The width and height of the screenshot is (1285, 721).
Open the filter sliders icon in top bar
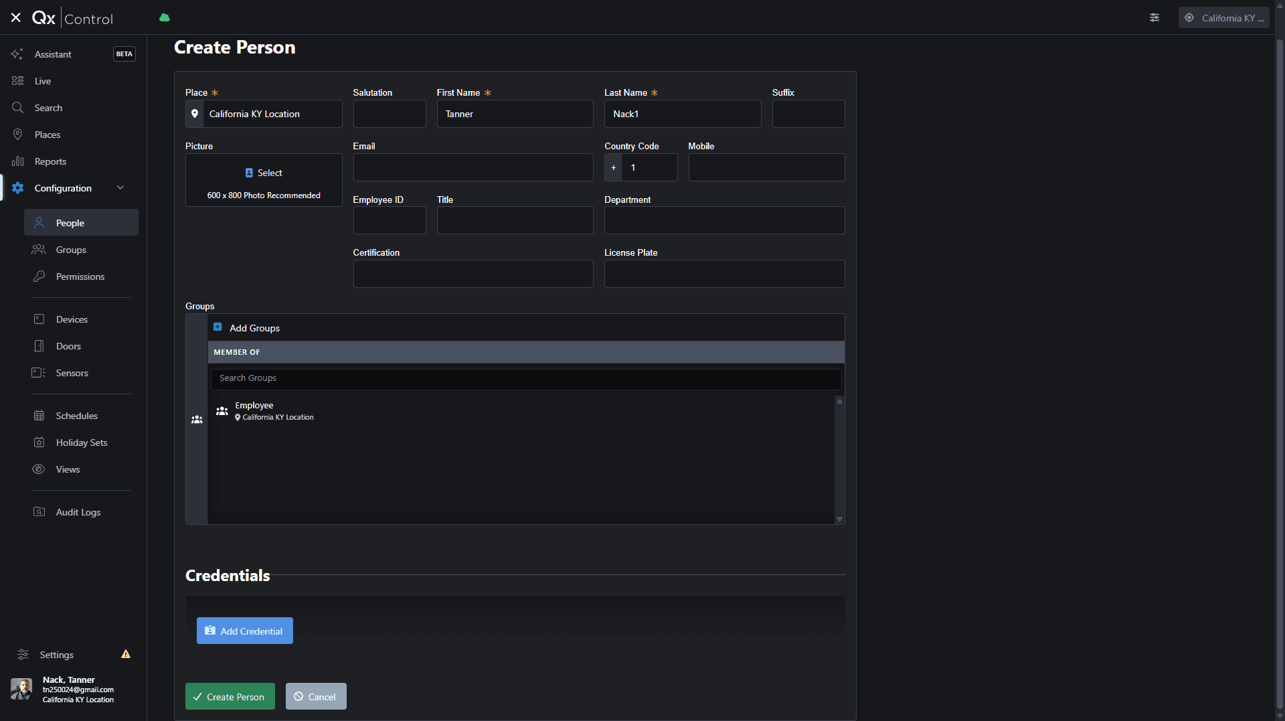pos(1154,18)
